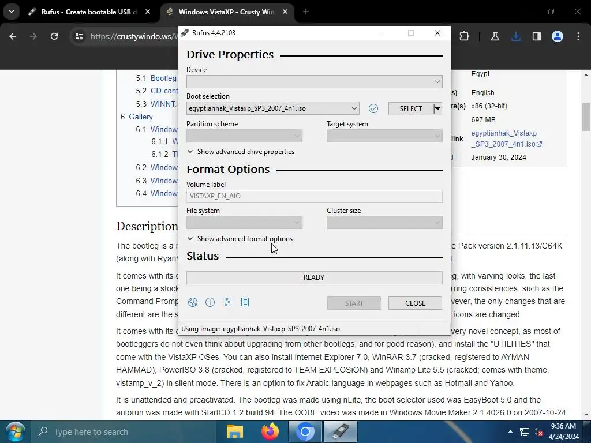Click the START button

click(x=354, y=303)
